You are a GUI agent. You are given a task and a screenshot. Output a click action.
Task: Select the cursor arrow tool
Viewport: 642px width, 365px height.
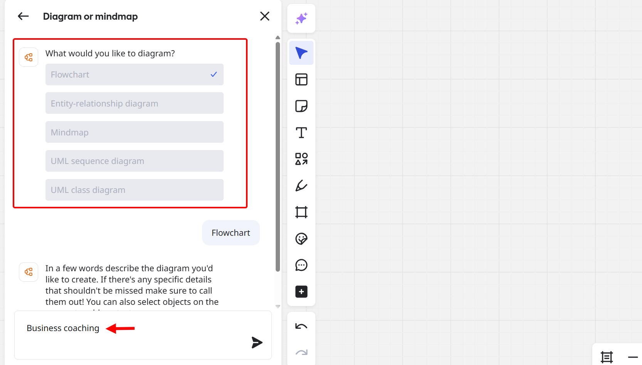(x=301, y=53)
